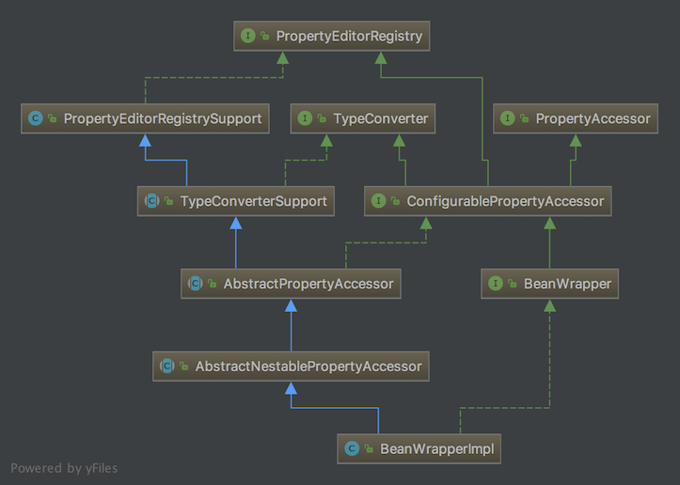This screenshot has height=485, width=680.
Task: Select the TypeConverter node label
Action: coord(381,118)
